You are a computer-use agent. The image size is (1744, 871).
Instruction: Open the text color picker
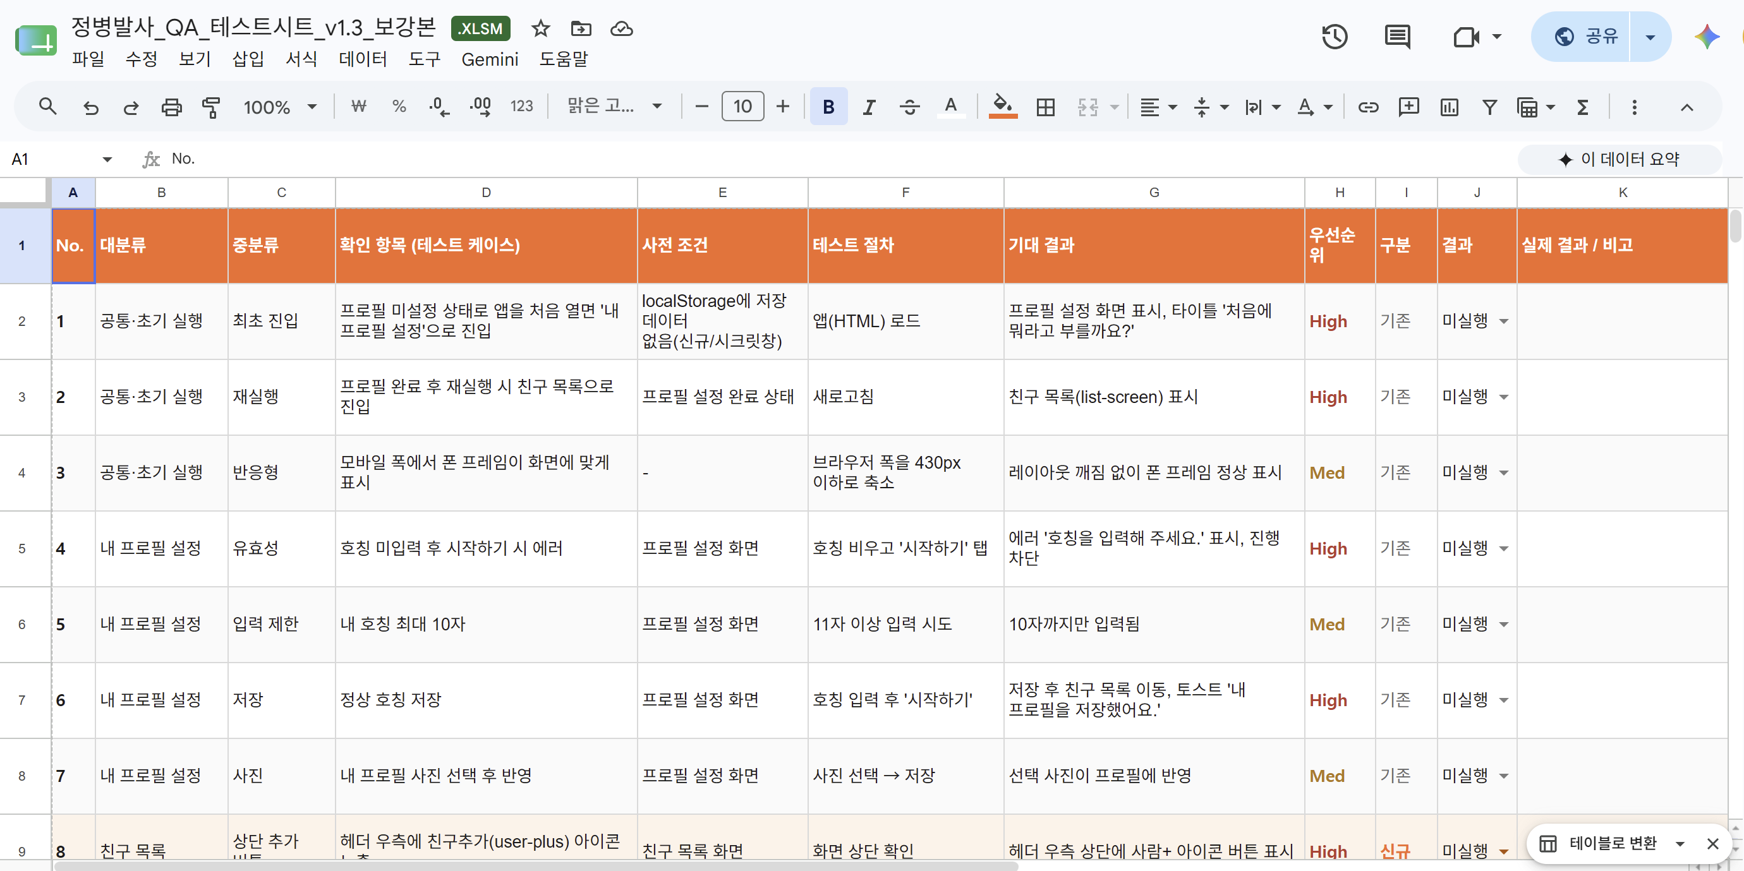pyautogui.click(x=950, y=106)
